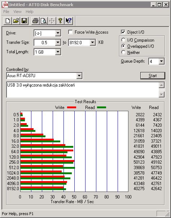Click the Write value 2022 in results
The image size is (171, 218).
tap(140, 114)
